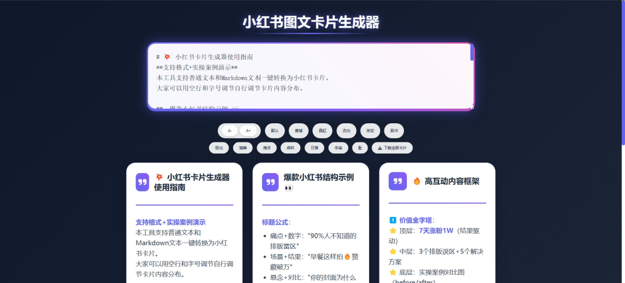The width and height of the screenshot is (625, 283).
Task: Pick the 极光 theme
Action: [219, 148]
